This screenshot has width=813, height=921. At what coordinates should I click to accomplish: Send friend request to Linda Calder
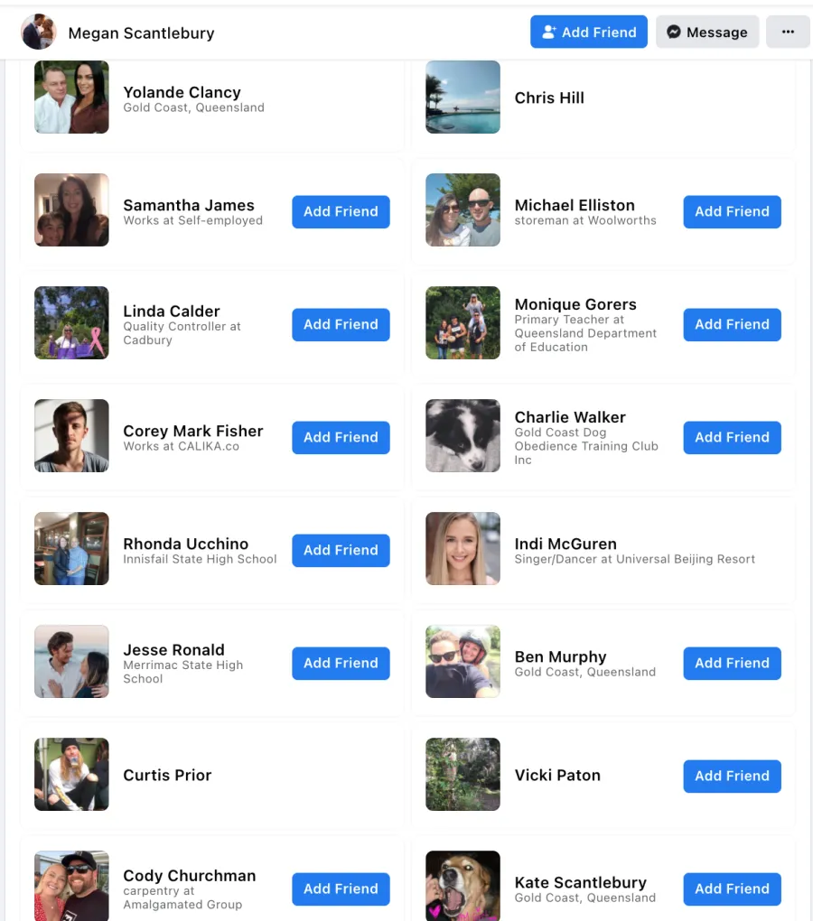coord(341,324)
